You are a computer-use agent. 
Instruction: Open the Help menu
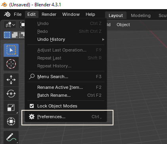click(x=90, y=14)
